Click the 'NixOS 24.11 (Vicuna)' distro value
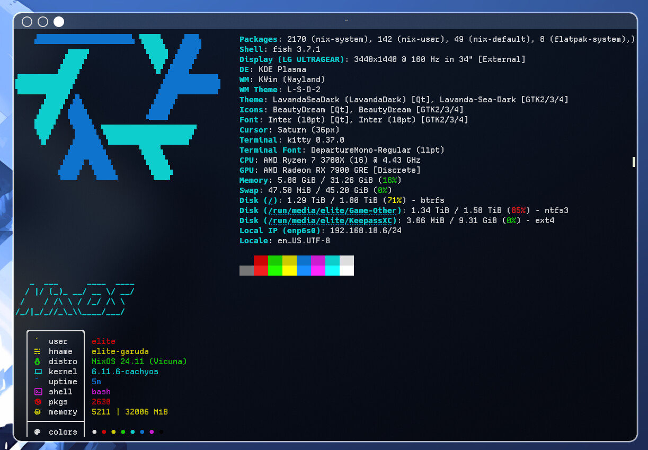 [139, 361]
